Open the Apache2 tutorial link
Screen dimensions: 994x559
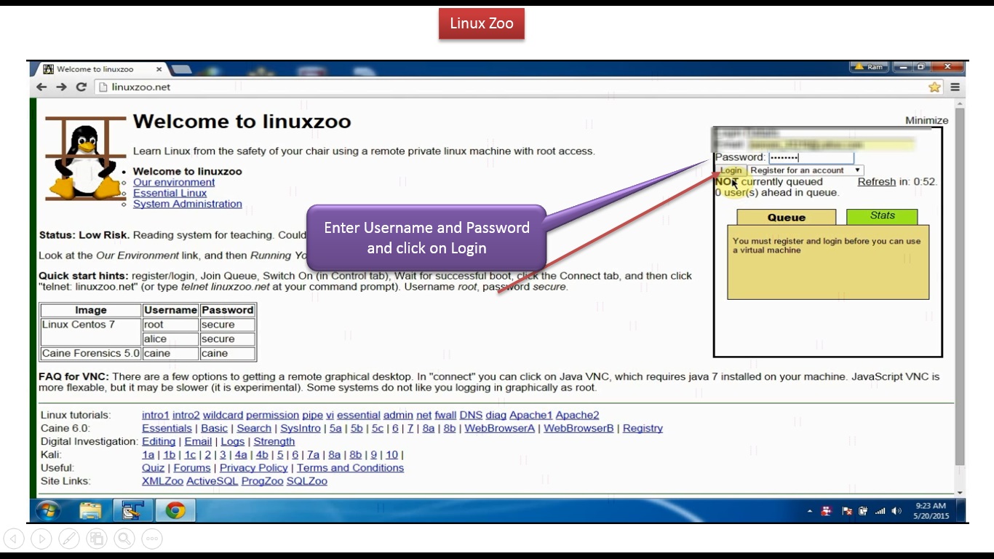click(577, 416)
